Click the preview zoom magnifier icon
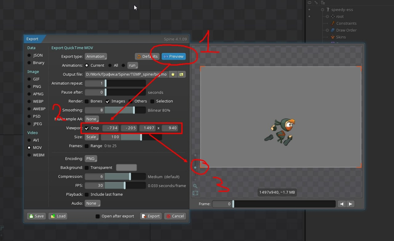Screen dimensions: 394x241 point(195,186)
